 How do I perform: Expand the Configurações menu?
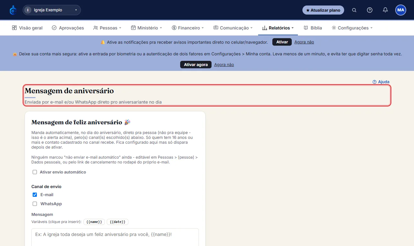(x=352, y=28)
